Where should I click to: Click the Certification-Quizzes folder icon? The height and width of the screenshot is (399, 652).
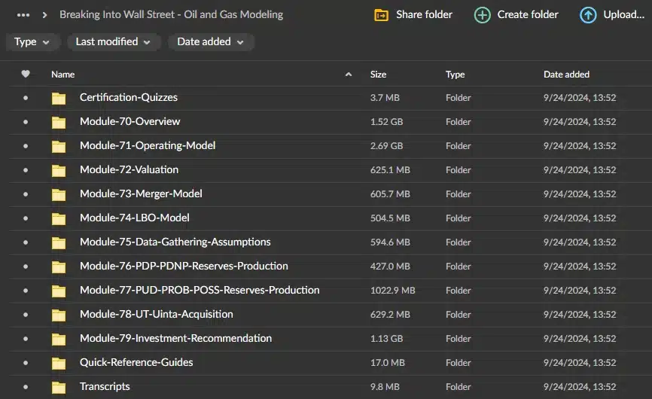tap(59, 98)
